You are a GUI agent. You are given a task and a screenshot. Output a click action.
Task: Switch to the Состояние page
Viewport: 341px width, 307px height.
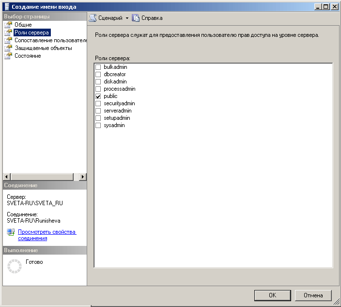click(x=28, y=56)
